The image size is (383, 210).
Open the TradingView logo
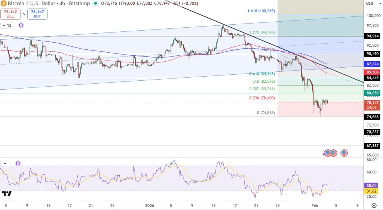click(6, 194)
